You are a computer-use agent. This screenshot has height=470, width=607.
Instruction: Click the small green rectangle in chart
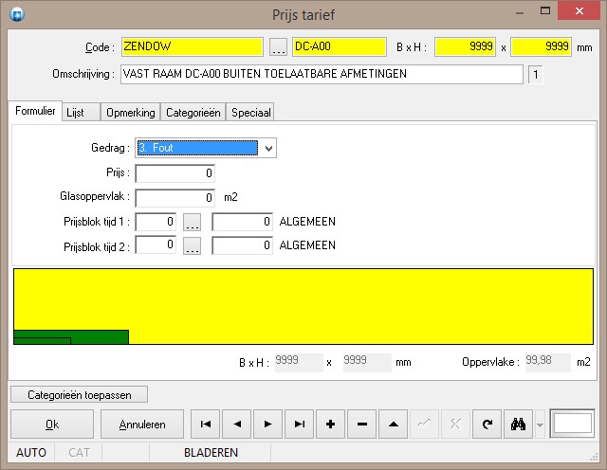pos(42,341)
